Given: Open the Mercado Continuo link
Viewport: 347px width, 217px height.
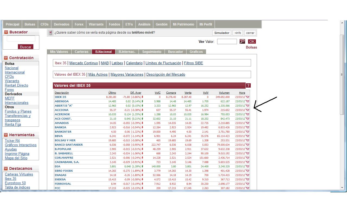Looking at the screenshot, I should tap(83, 63).
